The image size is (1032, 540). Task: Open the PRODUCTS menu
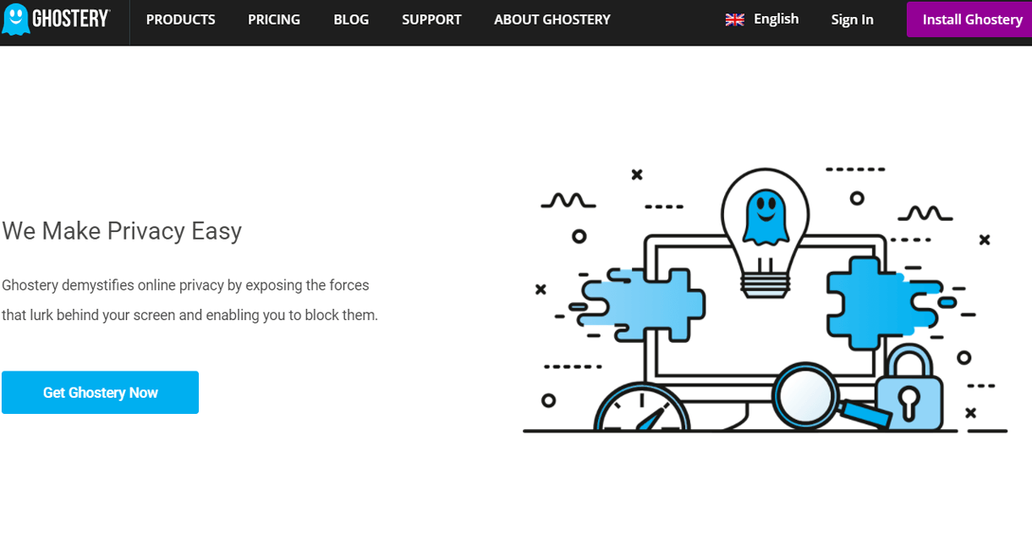pos(180,19)
